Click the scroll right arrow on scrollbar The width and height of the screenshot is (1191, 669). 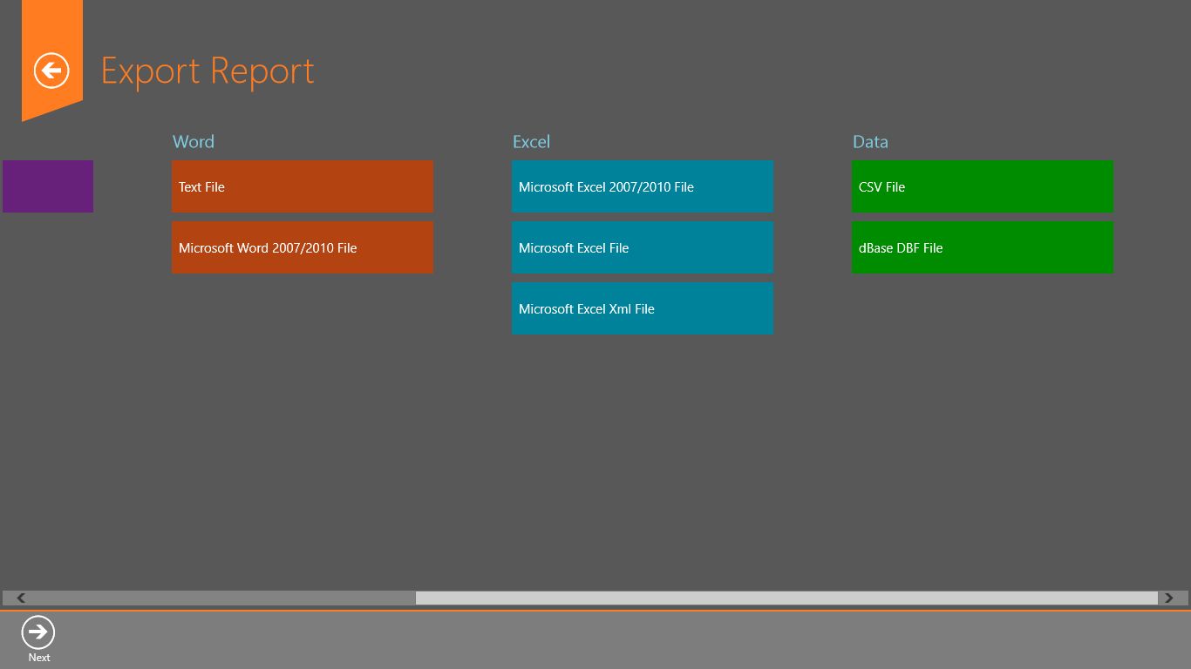click(1170, 598)
